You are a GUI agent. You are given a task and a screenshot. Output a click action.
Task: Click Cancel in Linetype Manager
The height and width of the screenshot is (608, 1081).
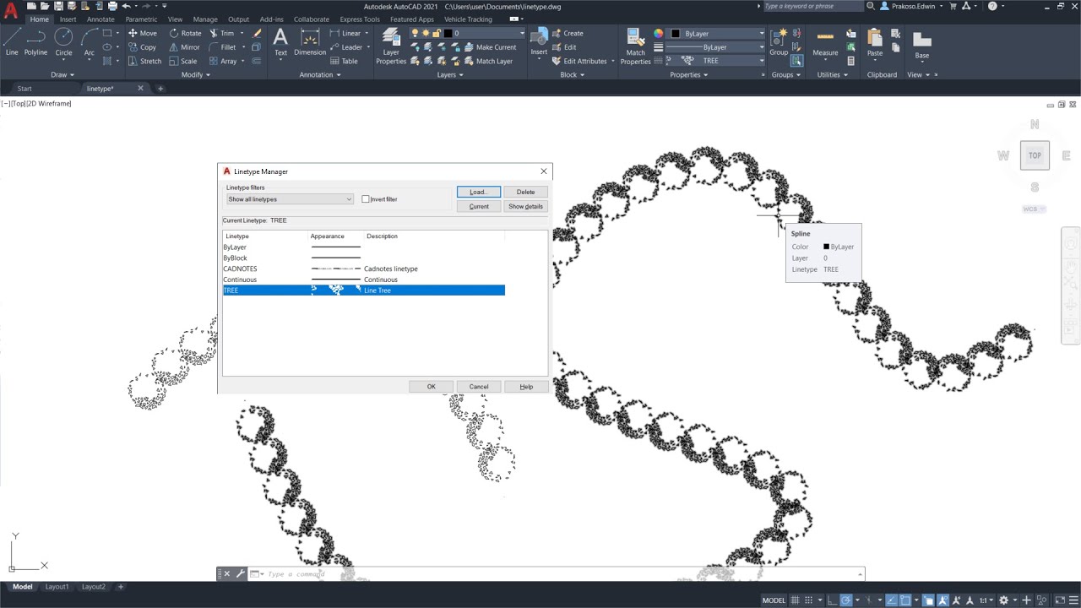[479, 387]
